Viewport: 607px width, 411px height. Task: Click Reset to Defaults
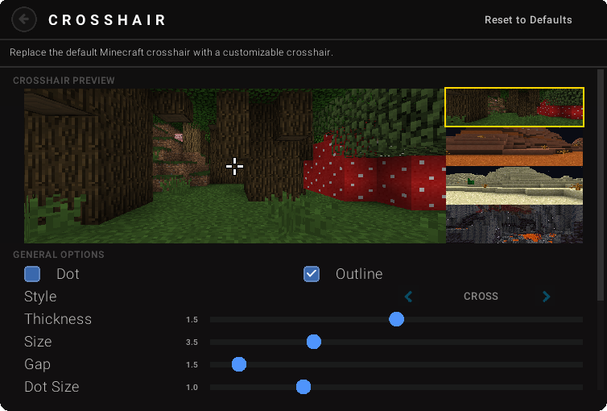pyautogui.click(x=528, y=20)
